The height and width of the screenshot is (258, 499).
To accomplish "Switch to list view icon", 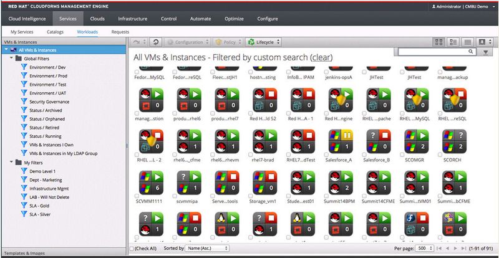I will pyautogui.click(x=467, y=42).
